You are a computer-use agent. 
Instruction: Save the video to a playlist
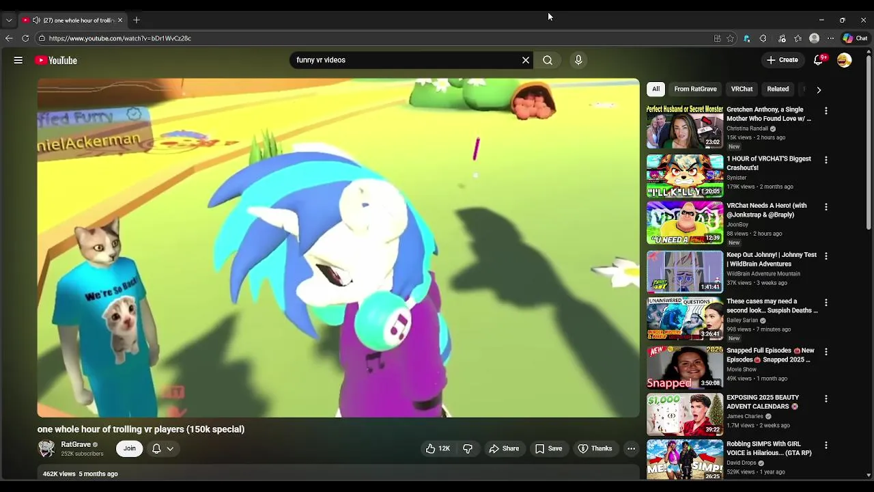pos(548,448)
